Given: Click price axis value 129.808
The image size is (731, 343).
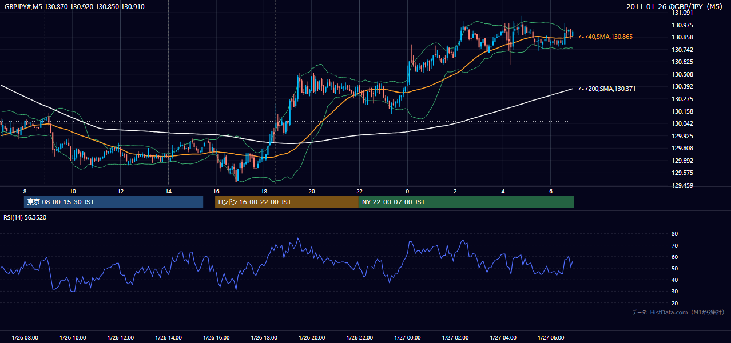Looking at the screenshot, I should pyautogui.click(x=682, y=148).
